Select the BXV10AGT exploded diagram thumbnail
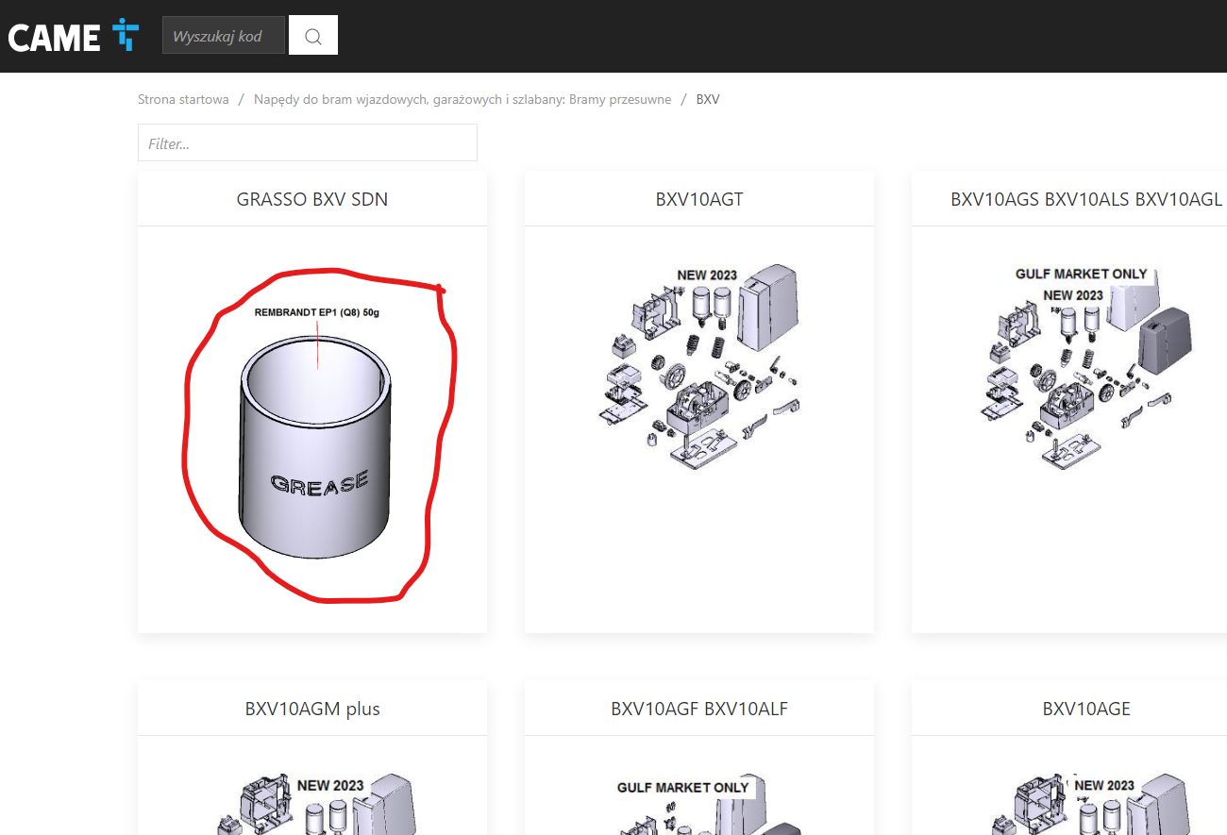Viewport: 1227px width, 835px height. click(699, 368)
